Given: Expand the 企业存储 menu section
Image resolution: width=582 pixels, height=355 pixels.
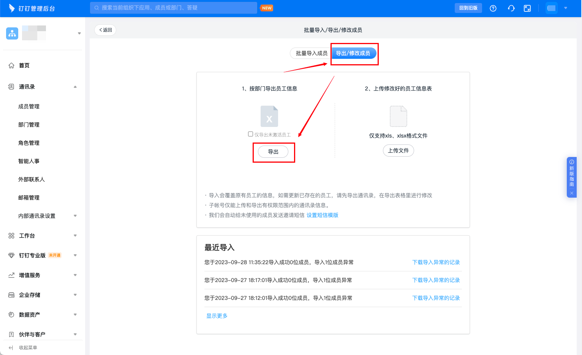Looking at the screenshot, I should coord(75,295).
